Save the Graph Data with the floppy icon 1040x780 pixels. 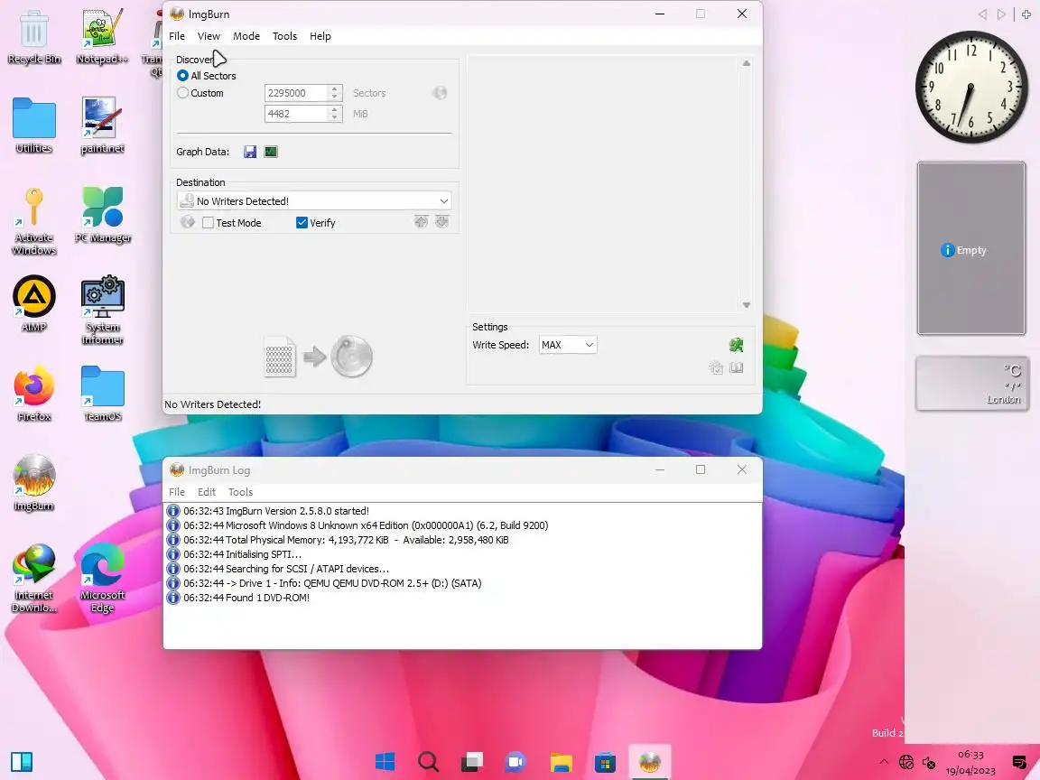tap(250, 152)
